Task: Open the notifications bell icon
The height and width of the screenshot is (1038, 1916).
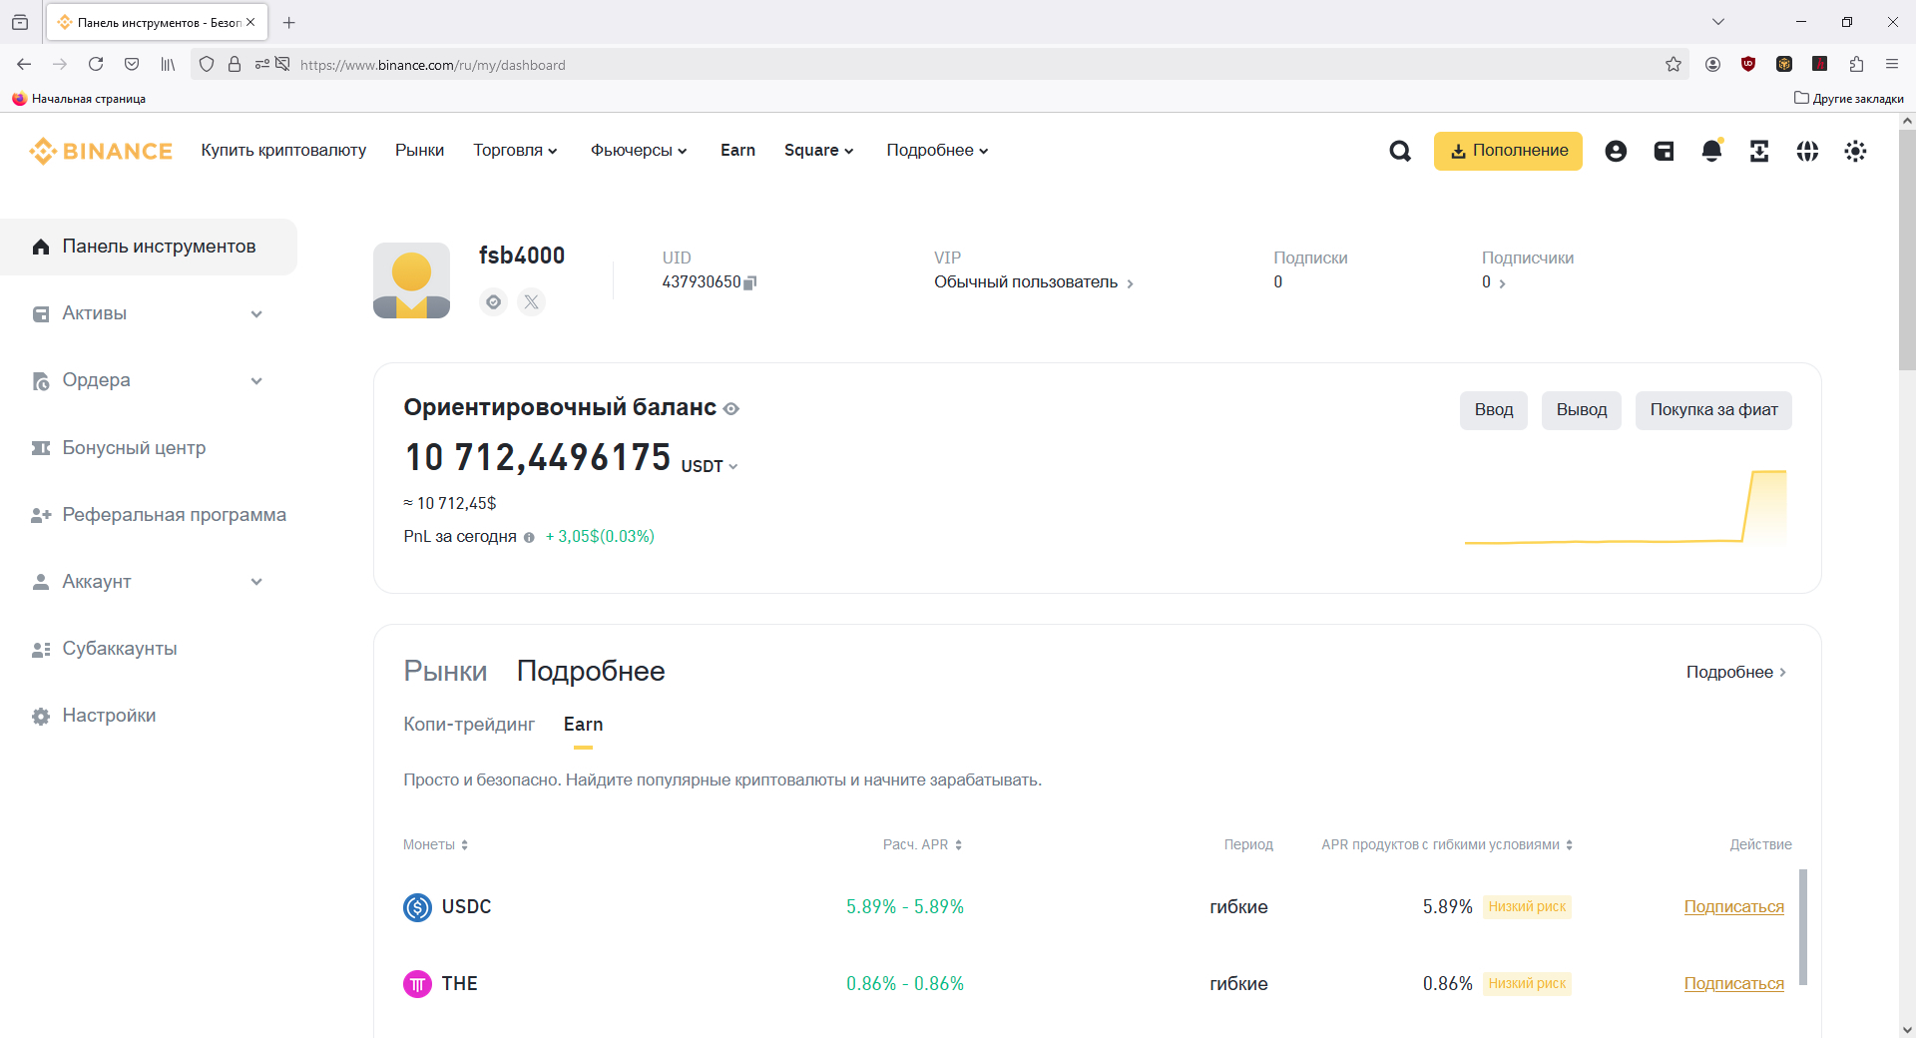Action: pos(1711,151)
